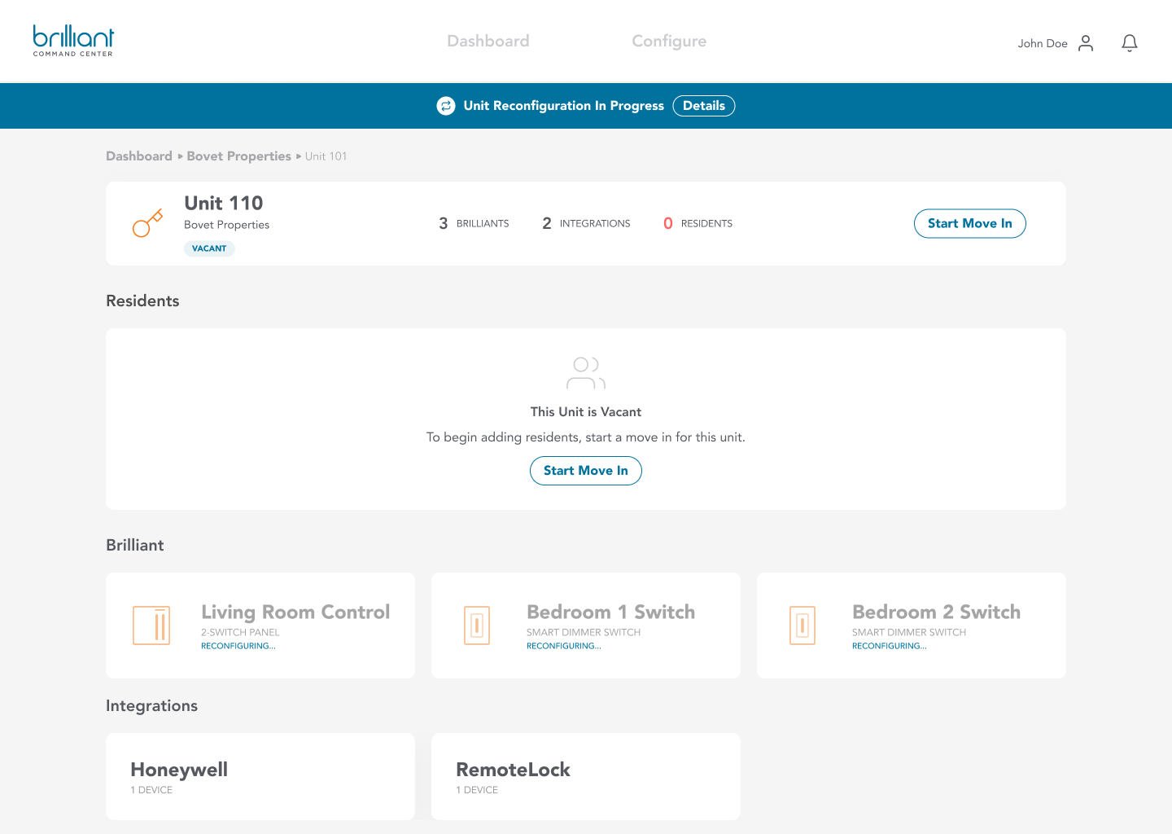This screenshot has height=834, width=1172.
Task: Open the Bedroom 2 Switch card
Action: pyautogui.click(x=912, y=625)
